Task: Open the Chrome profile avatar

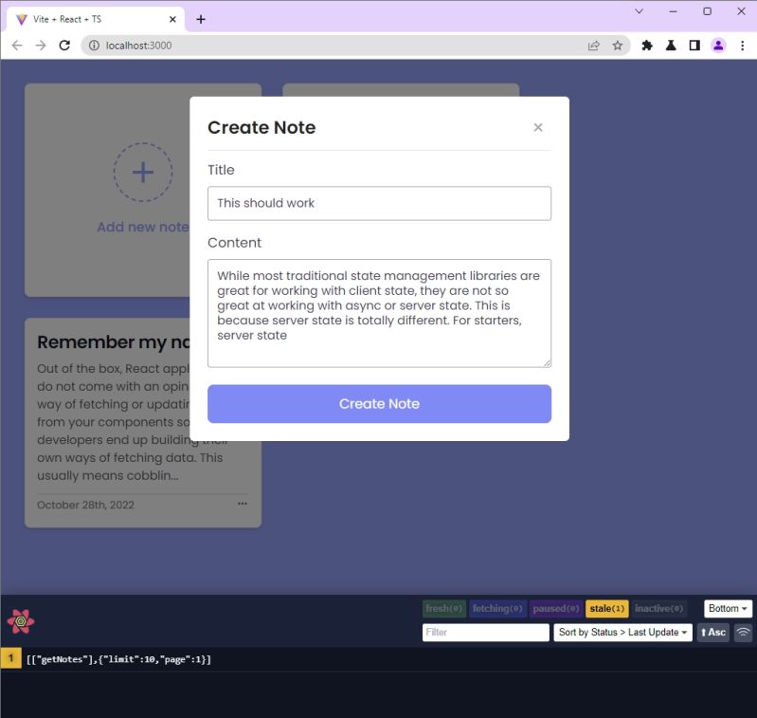Action: point(718,46)
